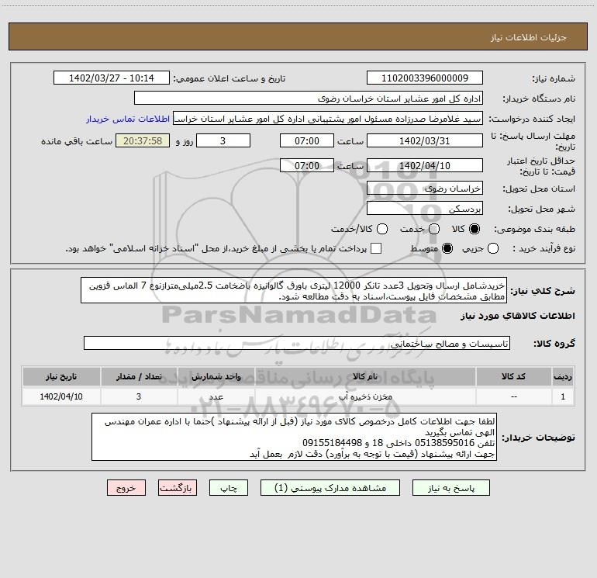
Task: Select the کالا/خدمت radio button
Action: (382, 229)
